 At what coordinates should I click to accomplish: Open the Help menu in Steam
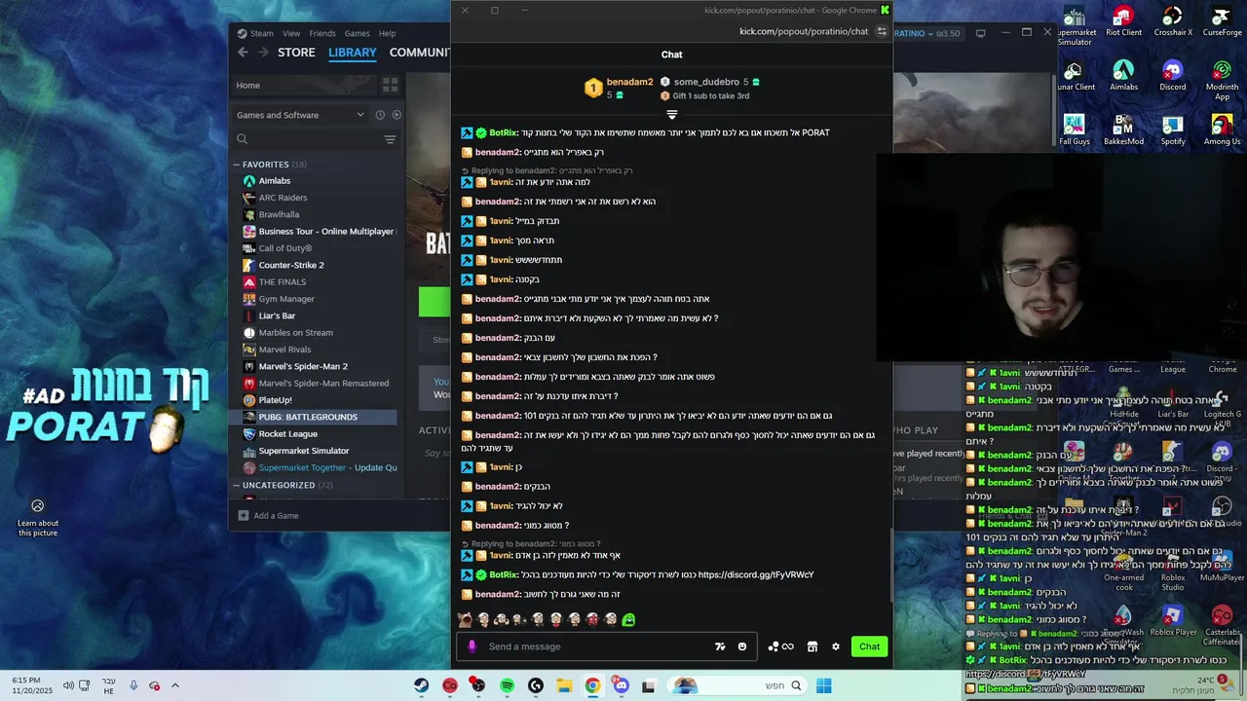point(387,33)
